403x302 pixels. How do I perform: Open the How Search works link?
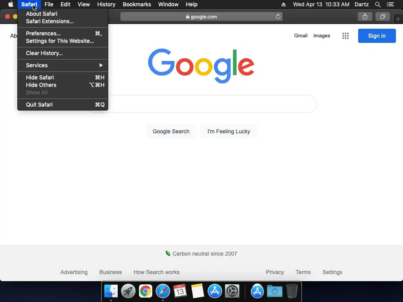coord(157,272)
